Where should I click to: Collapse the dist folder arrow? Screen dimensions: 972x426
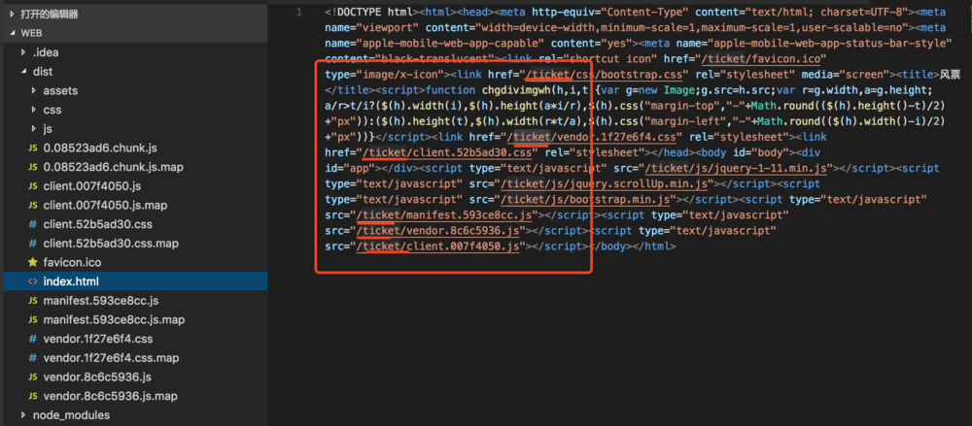[23, 72]
